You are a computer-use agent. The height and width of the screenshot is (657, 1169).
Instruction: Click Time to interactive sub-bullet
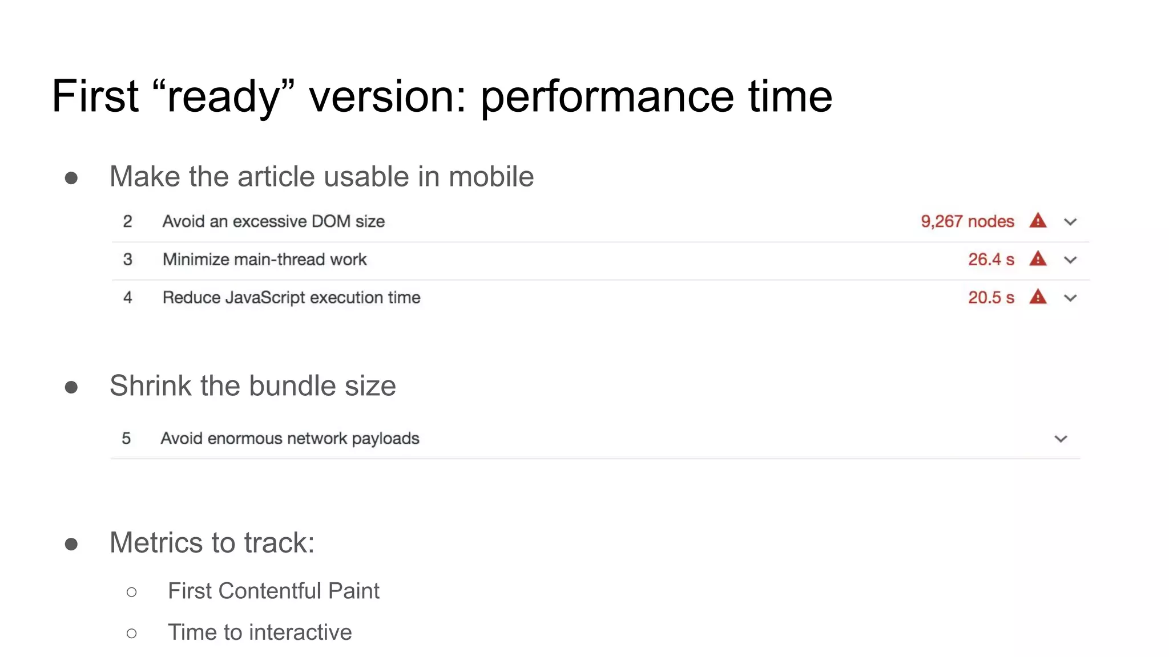[x=260, y=632]
